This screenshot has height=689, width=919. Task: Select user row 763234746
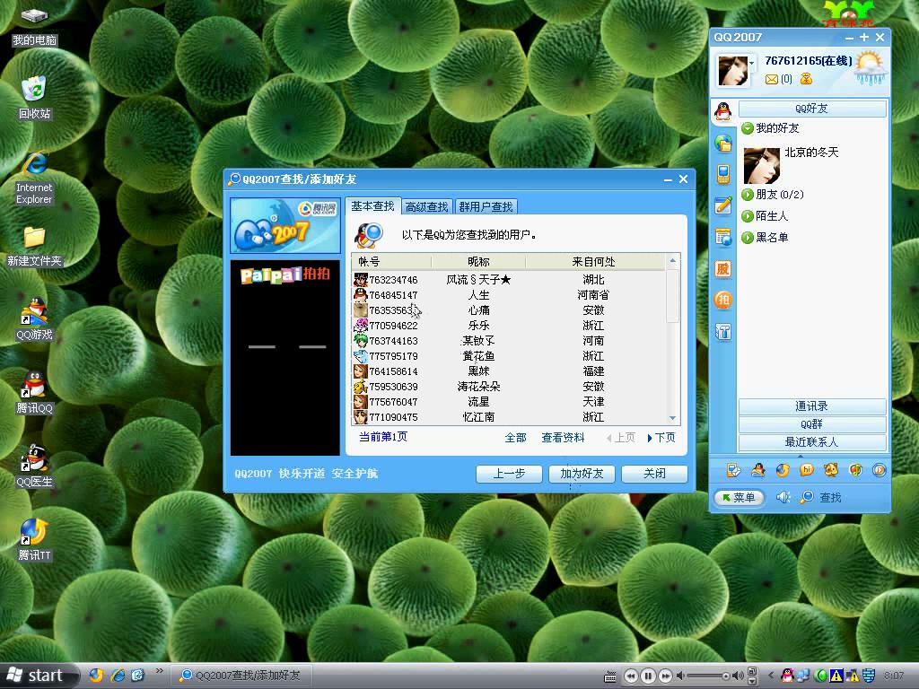pos(509,280)
